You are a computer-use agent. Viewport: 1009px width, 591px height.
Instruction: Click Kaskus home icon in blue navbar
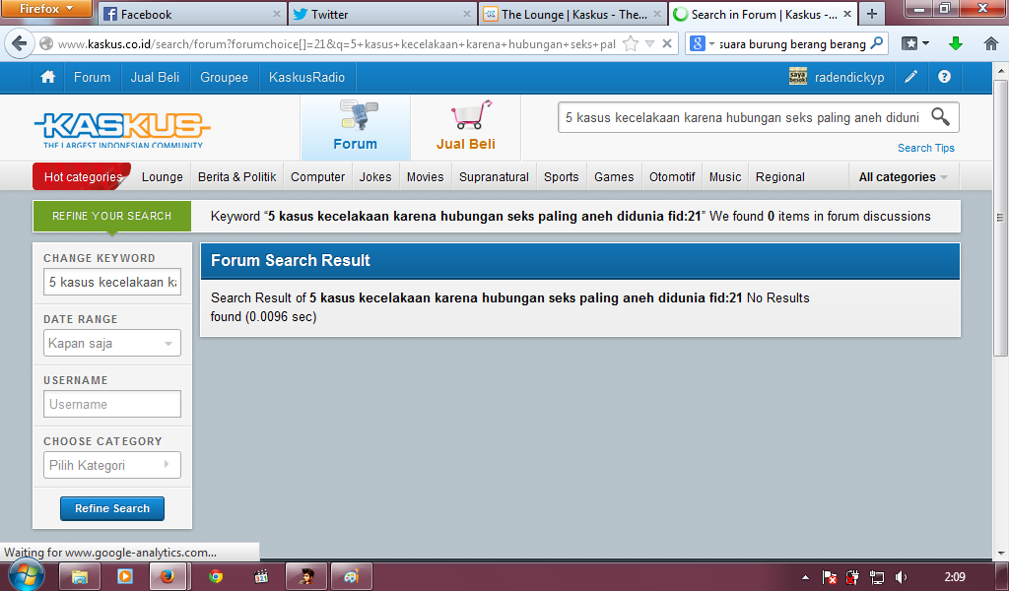[47, 77]
